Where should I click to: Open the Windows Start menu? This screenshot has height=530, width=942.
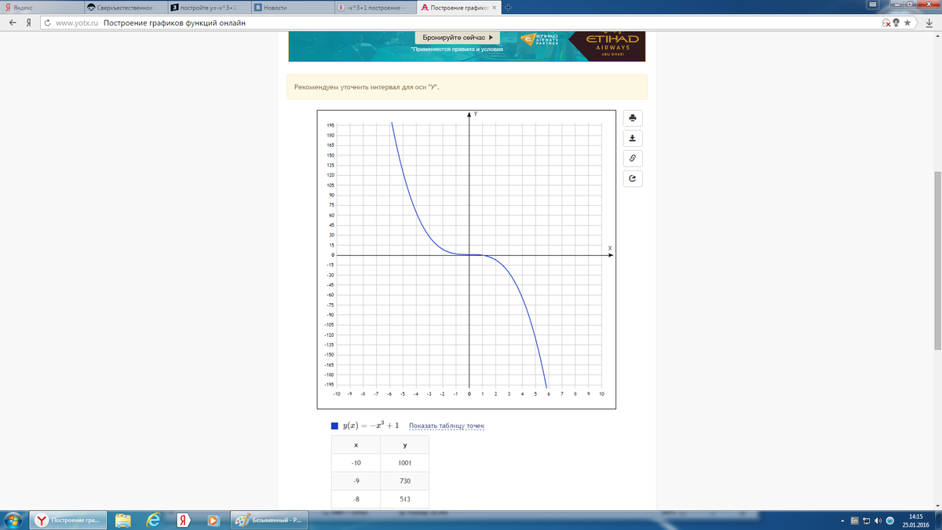(x=13, y=520)
